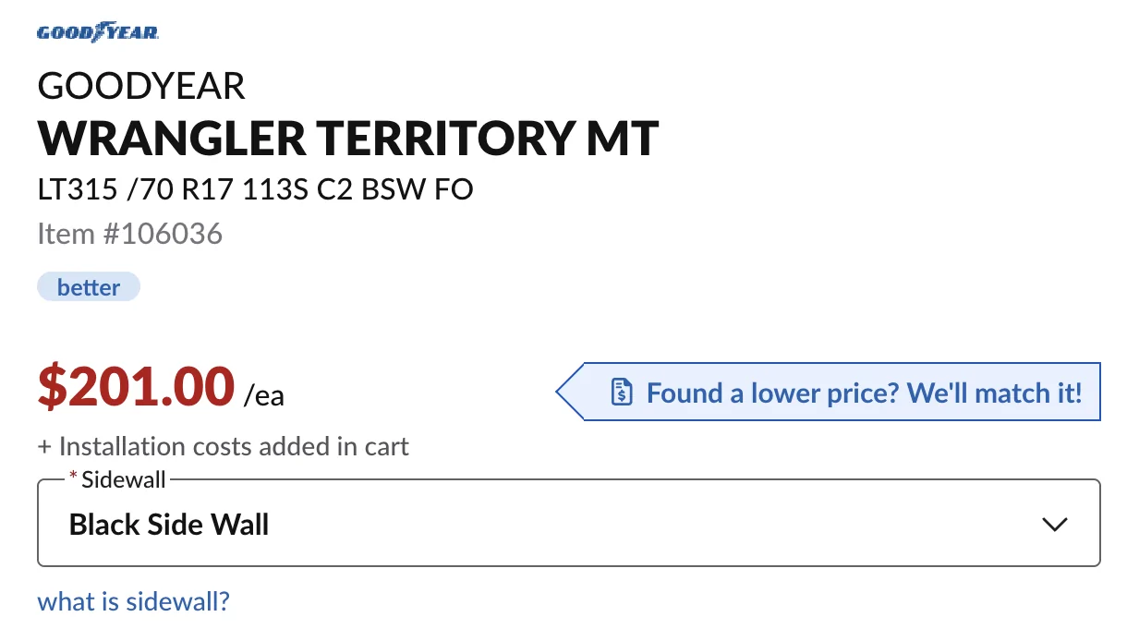Open the 'what is sidewall?' link

[133, 602]
